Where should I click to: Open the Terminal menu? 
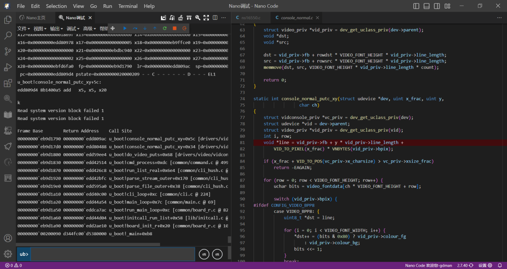point(128,6)
